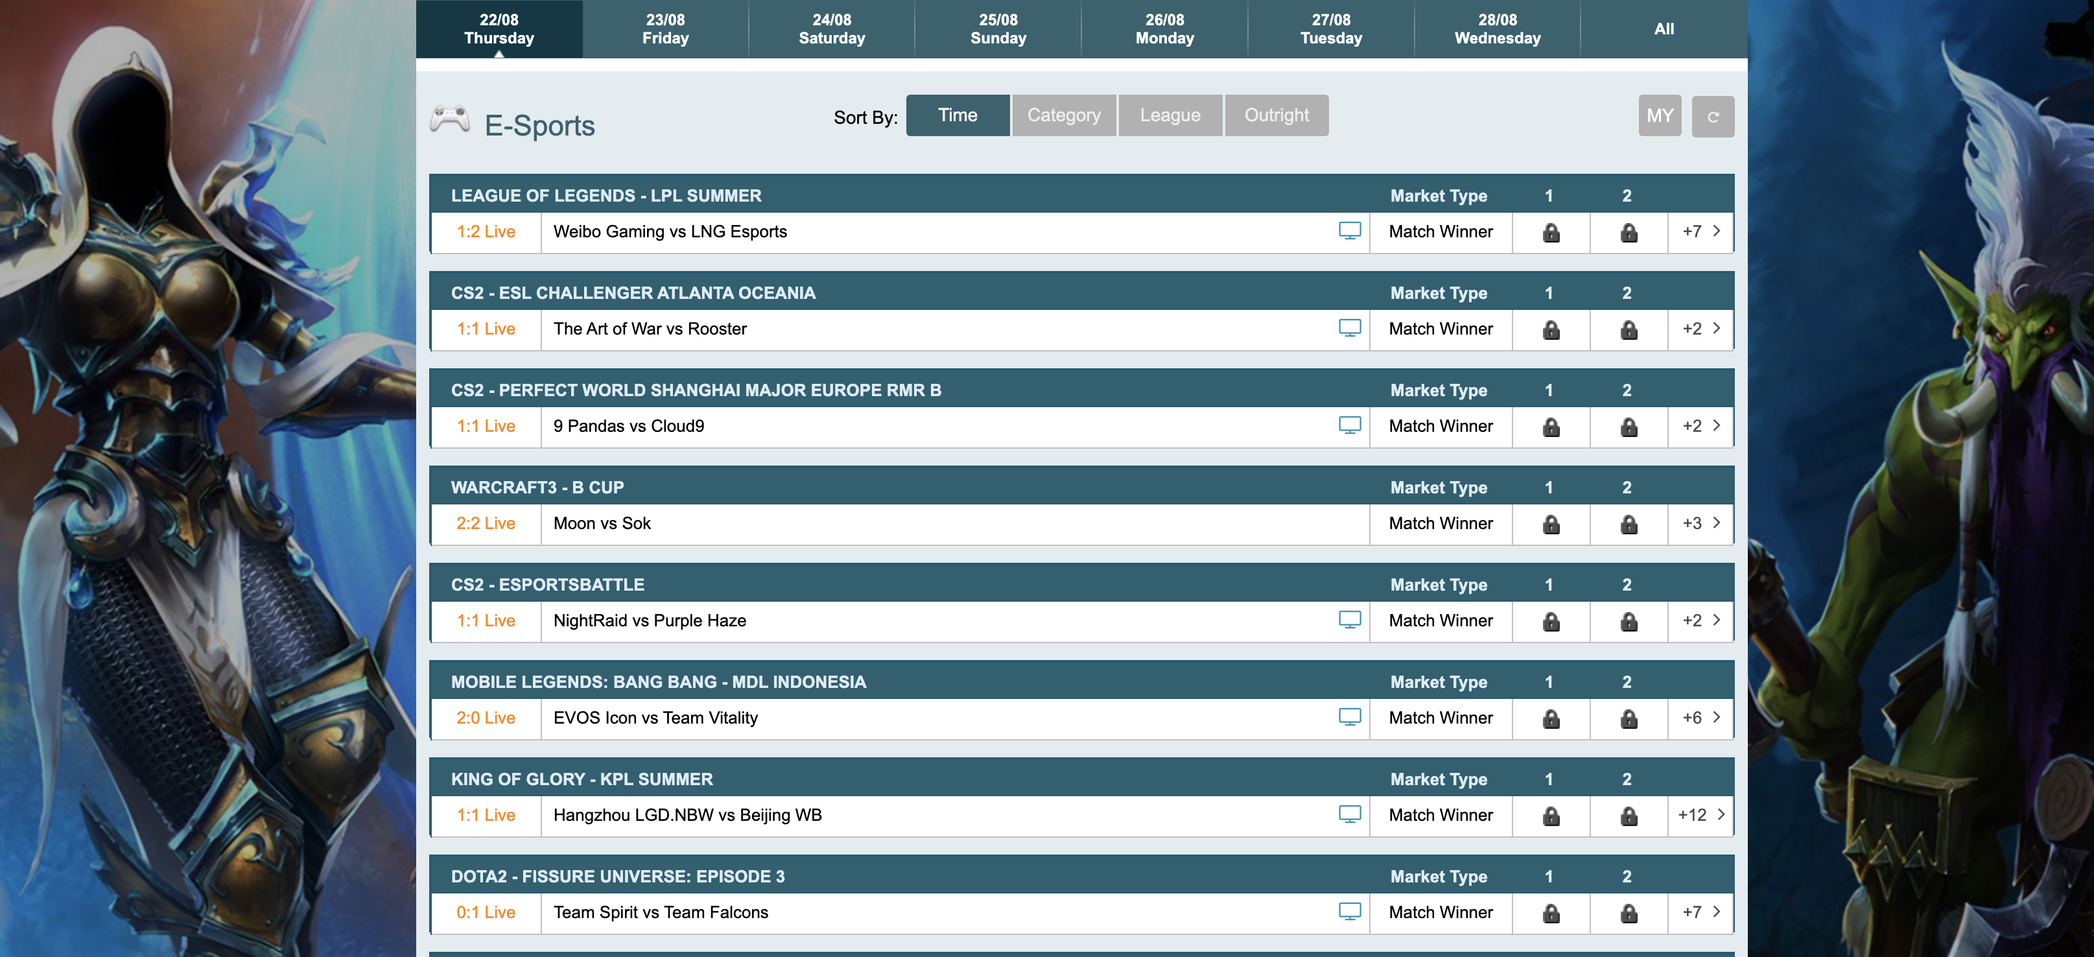The width and height of the screenshot is (2094, 957).
Task: Expand +12 markets for Hangzhou LGD.NBW vs Beijing WB
Action: point(1694,815)
